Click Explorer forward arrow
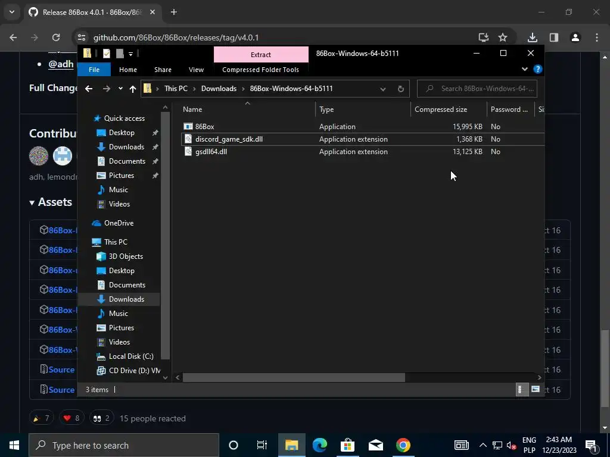This screenshot has width=610, height=457. pyautogui.click(x=106, y=89)
